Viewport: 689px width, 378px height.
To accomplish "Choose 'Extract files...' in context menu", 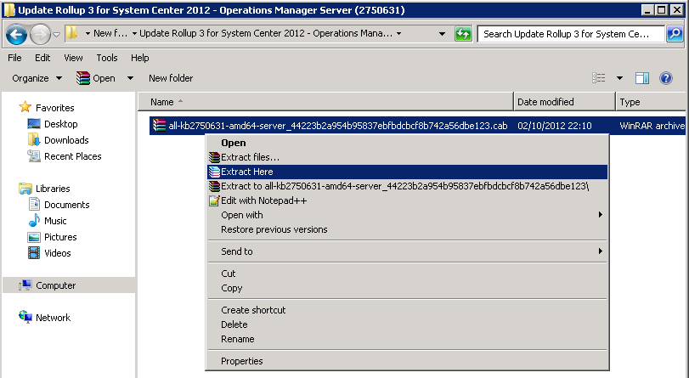I will (407, 157).
